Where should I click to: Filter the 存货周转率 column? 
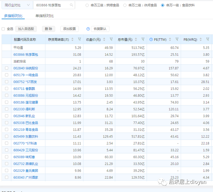[x=79, y=39]
